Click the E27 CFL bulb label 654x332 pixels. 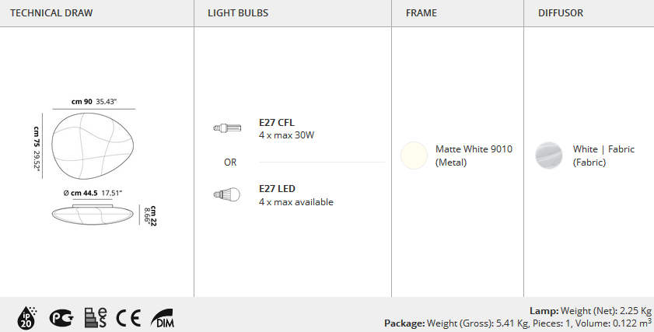pos(277,123)
